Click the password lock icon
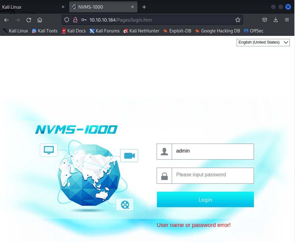The height and width of the screenshot is (243, 295). [x=164, y=176]
